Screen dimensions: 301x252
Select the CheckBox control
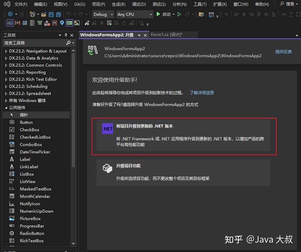click(29, 129)
